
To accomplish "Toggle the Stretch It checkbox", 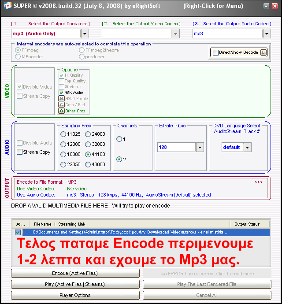I will 61,87.
